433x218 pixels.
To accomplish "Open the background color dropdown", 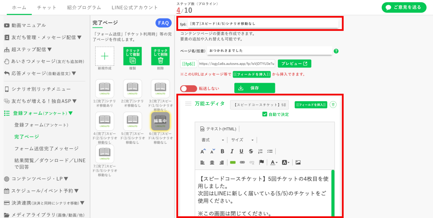I will point(285,162).
